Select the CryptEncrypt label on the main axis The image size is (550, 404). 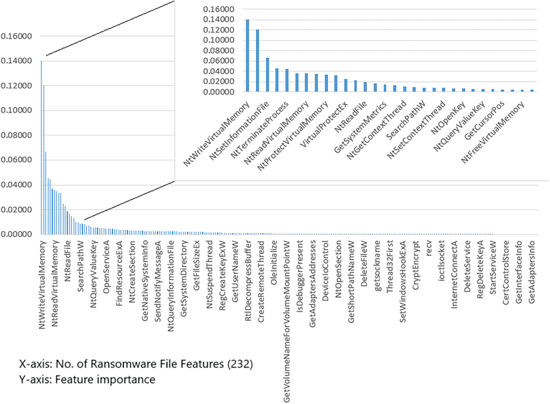pyautogui.click(x=416, y=265)
